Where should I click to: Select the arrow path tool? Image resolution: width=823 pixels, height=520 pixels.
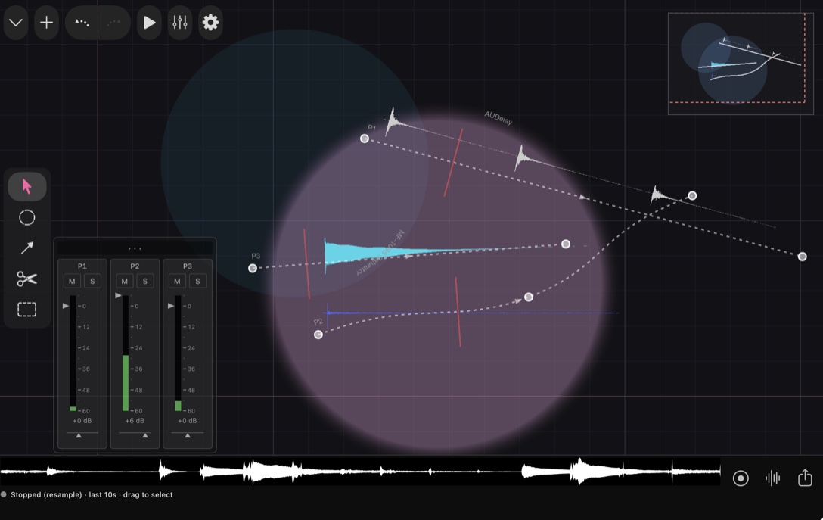(x=26, y=248)
